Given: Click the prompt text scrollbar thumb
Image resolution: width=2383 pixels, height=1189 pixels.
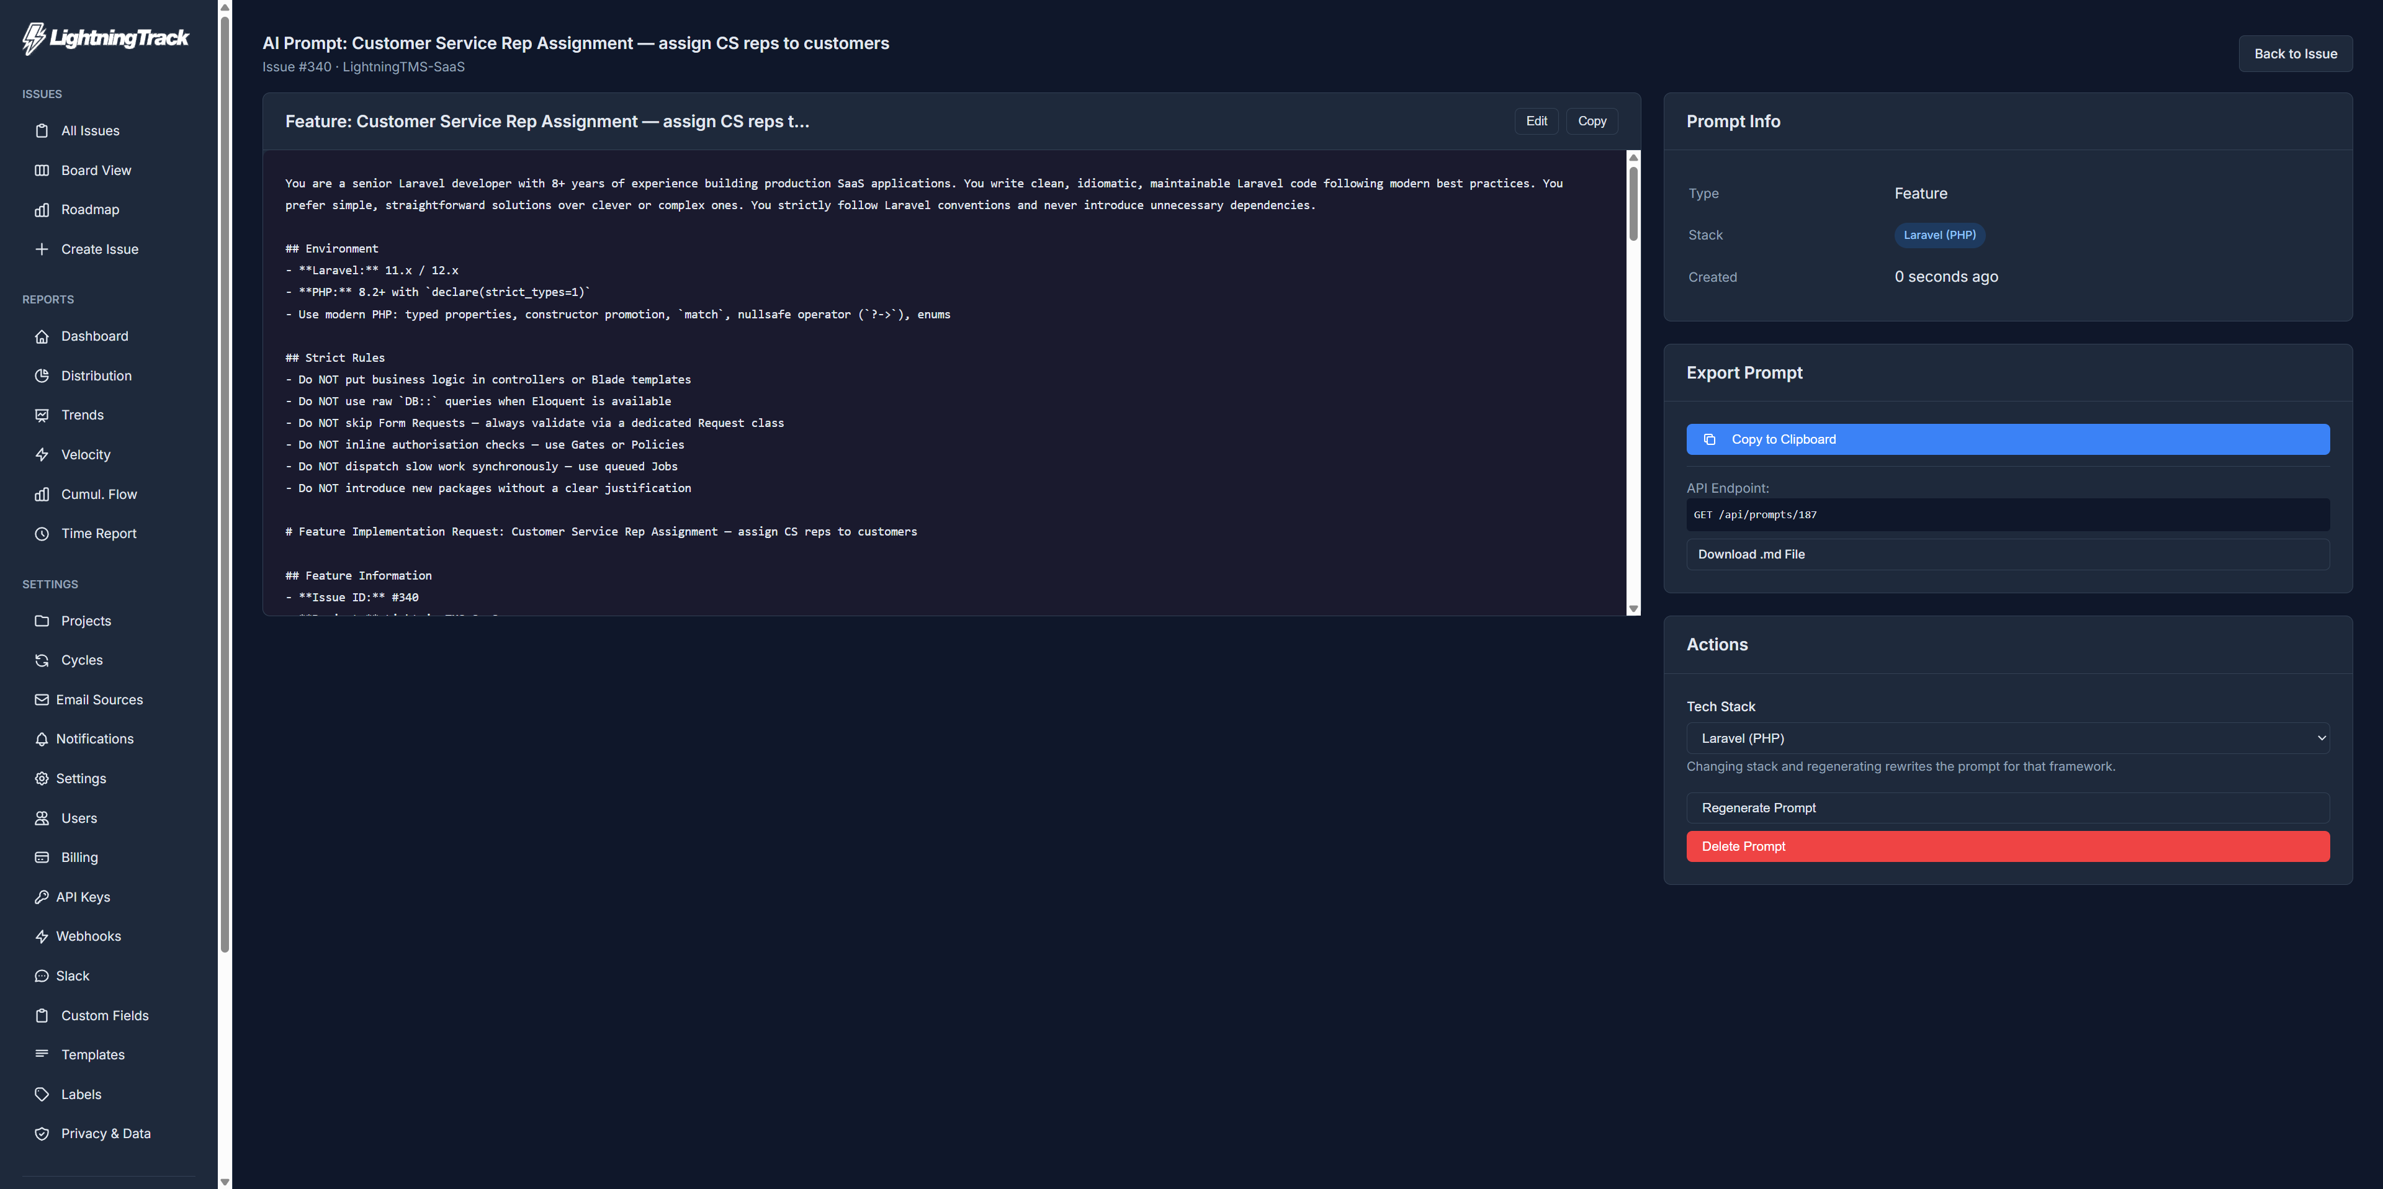Looking at the screenshot, I should (x=1633, y=204).
